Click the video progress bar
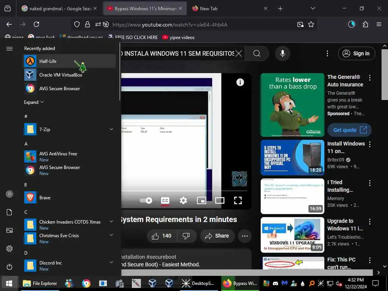The image size is (388, 291). (185, 191)
